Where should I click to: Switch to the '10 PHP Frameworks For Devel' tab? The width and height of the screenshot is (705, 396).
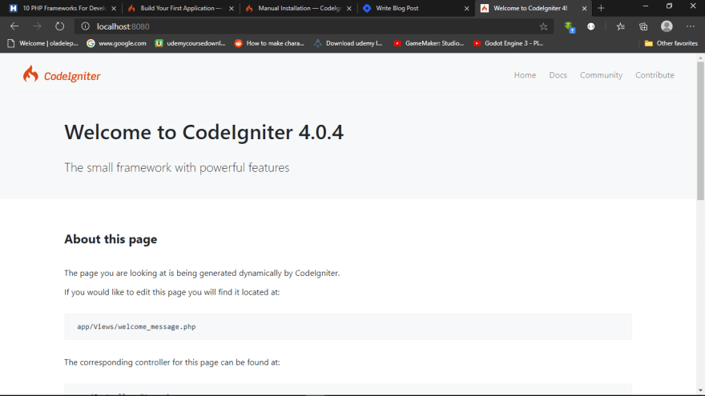[63, 8]
